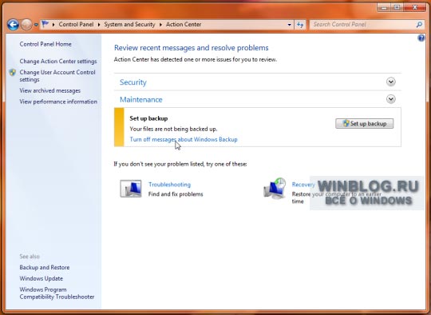
Task: Open Help with the blue question mark icon
Action: (x=421, y=38)
